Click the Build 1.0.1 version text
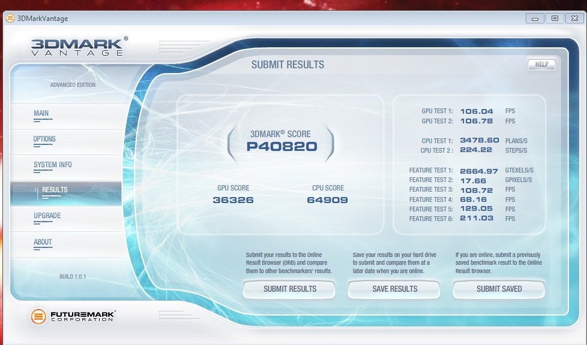 pyautogui.click(x=73, y=277)
